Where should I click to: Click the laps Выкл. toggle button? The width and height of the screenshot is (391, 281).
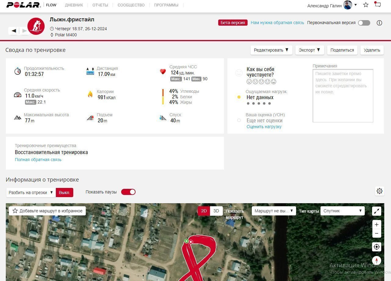click(64, 193)
